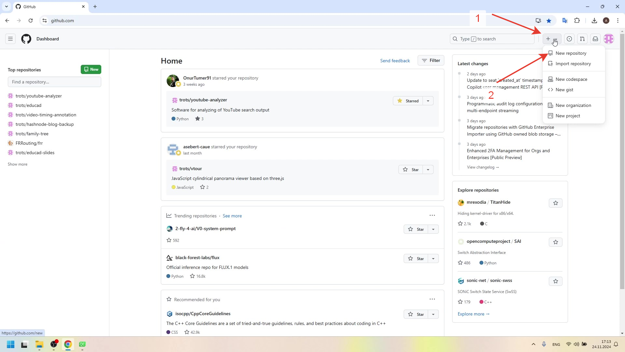Unstar trots/youtube-analyzer with Starred button
The width and height of the screenshot is (625, 352).
(408, 101)
